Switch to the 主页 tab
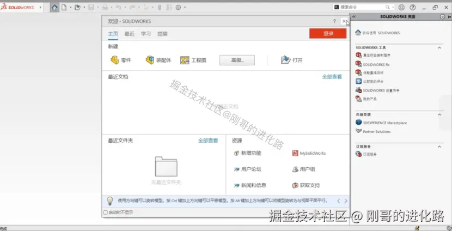The image size is (452, 231). coord(113,34)
